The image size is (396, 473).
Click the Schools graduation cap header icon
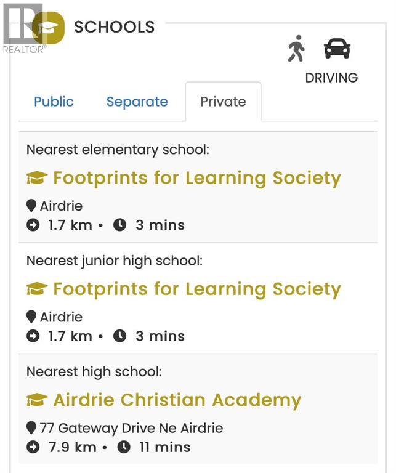[x=49, y=28]
